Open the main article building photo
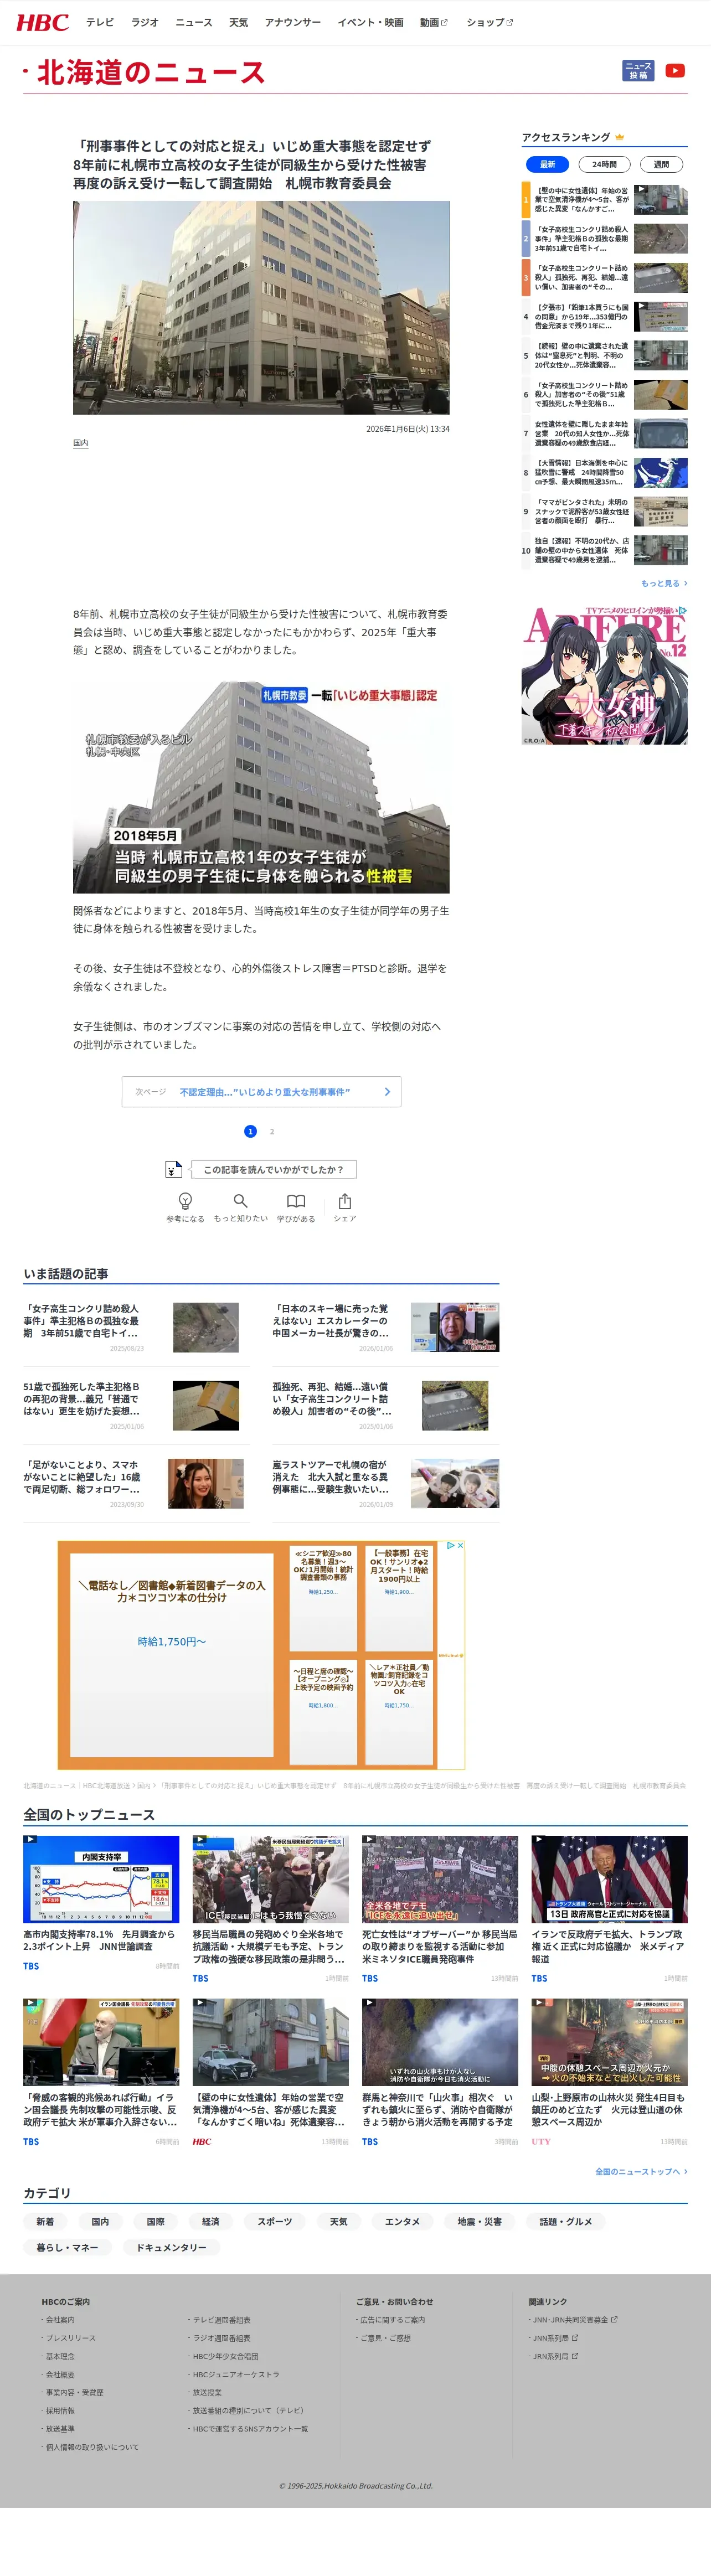711x2576 pixels. pos(261,307)
